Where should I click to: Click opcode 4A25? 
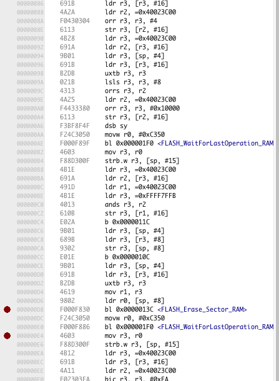pyautogui.click(x=67, y=100)
